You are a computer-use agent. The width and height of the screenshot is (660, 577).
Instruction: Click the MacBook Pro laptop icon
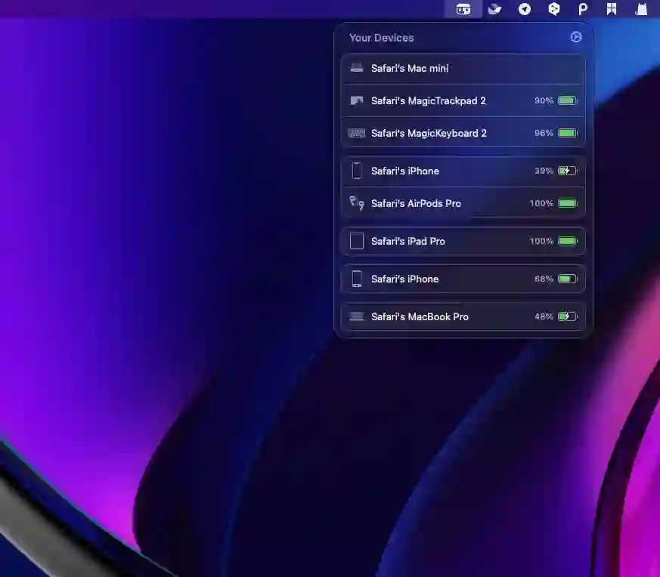click(x=357, y=316)
